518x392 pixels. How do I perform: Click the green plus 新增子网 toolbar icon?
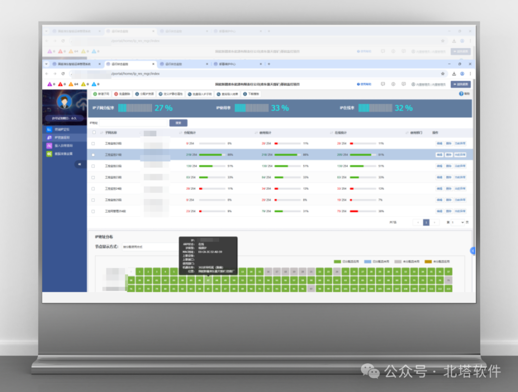[95, 94]
